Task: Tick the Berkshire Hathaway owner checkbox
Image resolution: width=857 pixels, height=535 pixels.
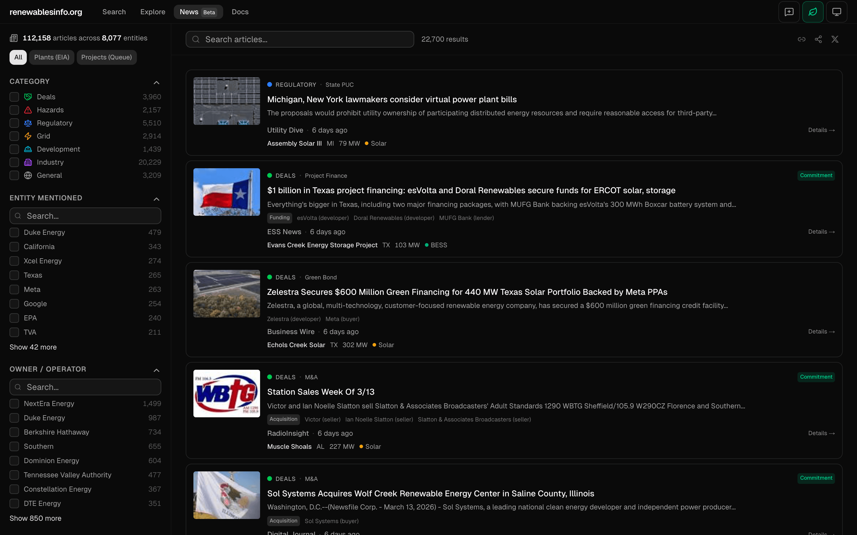Action: pos(14,432)
